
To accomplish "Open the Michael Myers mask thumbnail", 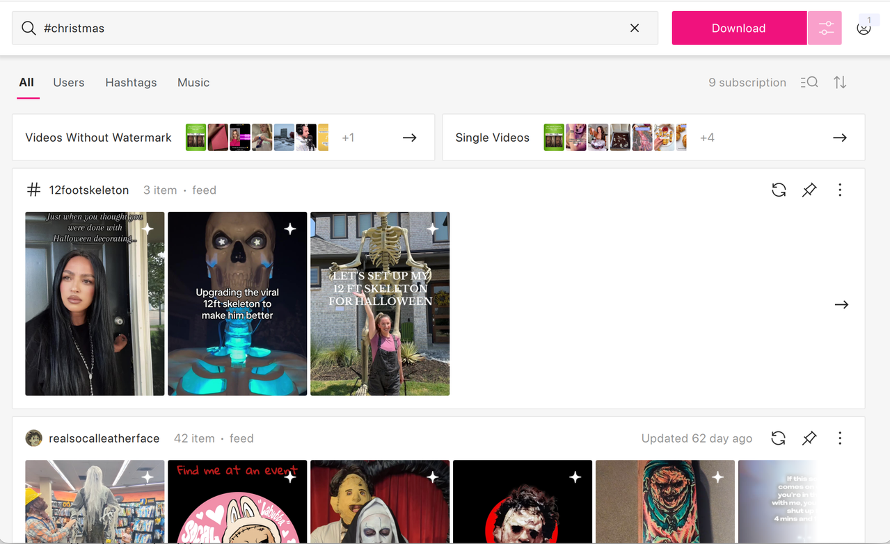I will coord(523,502).
